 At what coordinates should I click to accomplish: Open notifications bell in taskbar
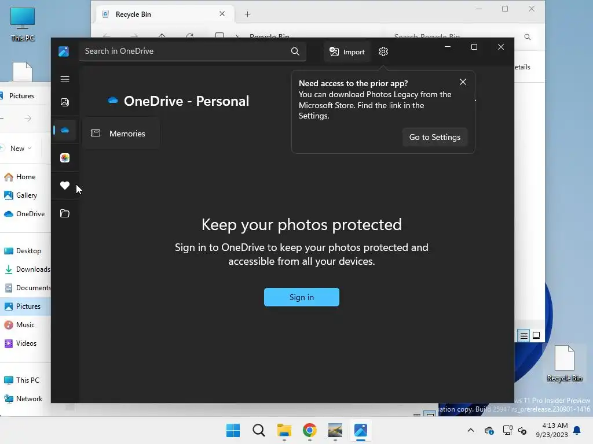(577, 430)
